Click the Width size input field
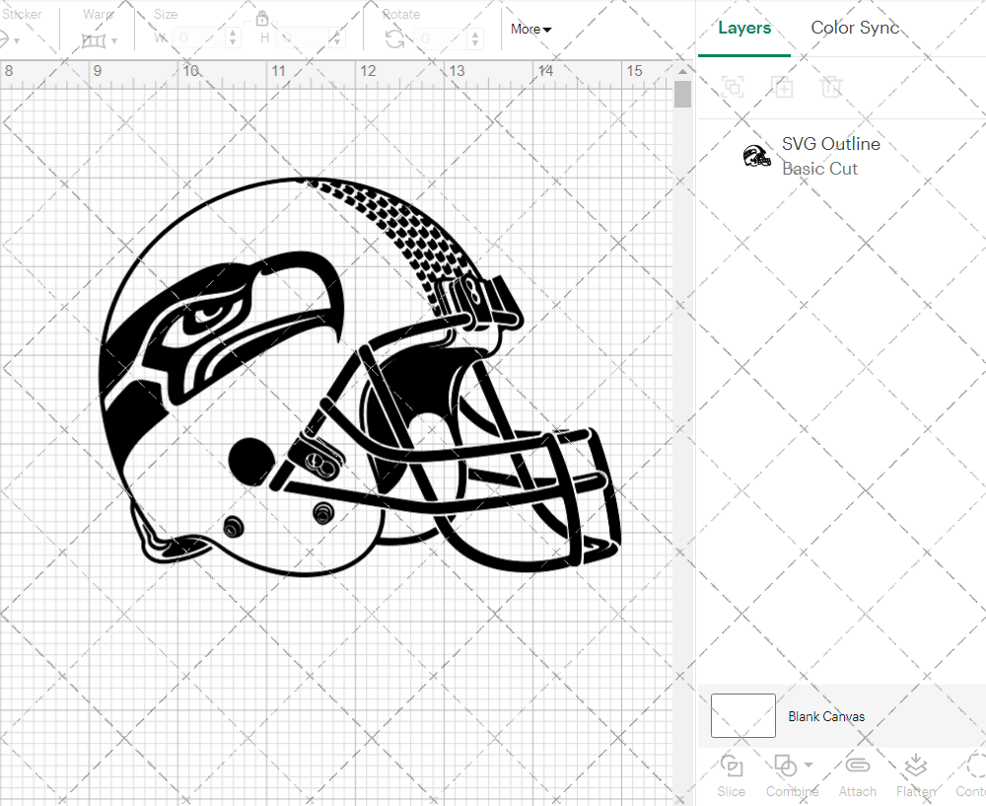 [x=199, y=38]
